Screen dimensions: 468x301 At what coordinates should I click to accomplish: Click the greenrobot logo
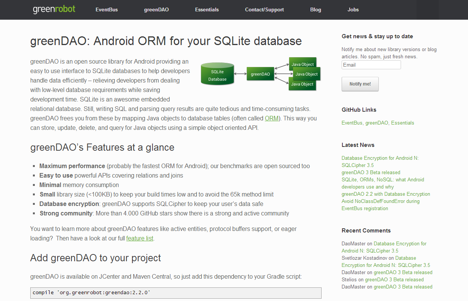click(x=54, y=9)
